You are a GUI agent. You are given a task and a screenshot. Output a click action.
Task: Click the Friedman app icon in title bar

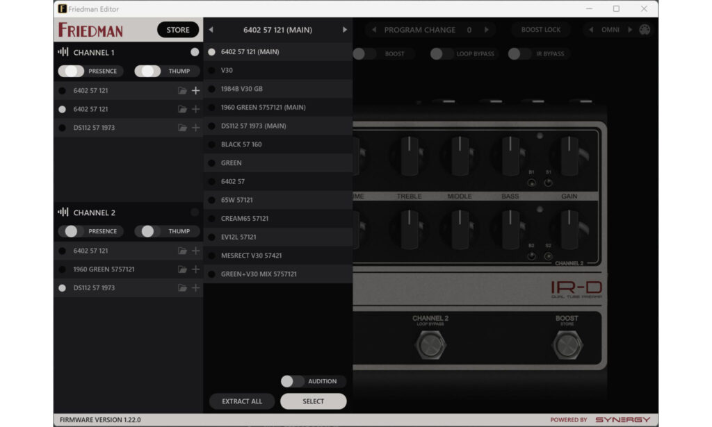point(62,8)
